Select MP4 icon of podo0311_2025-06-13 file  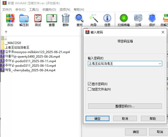(3, 66)
